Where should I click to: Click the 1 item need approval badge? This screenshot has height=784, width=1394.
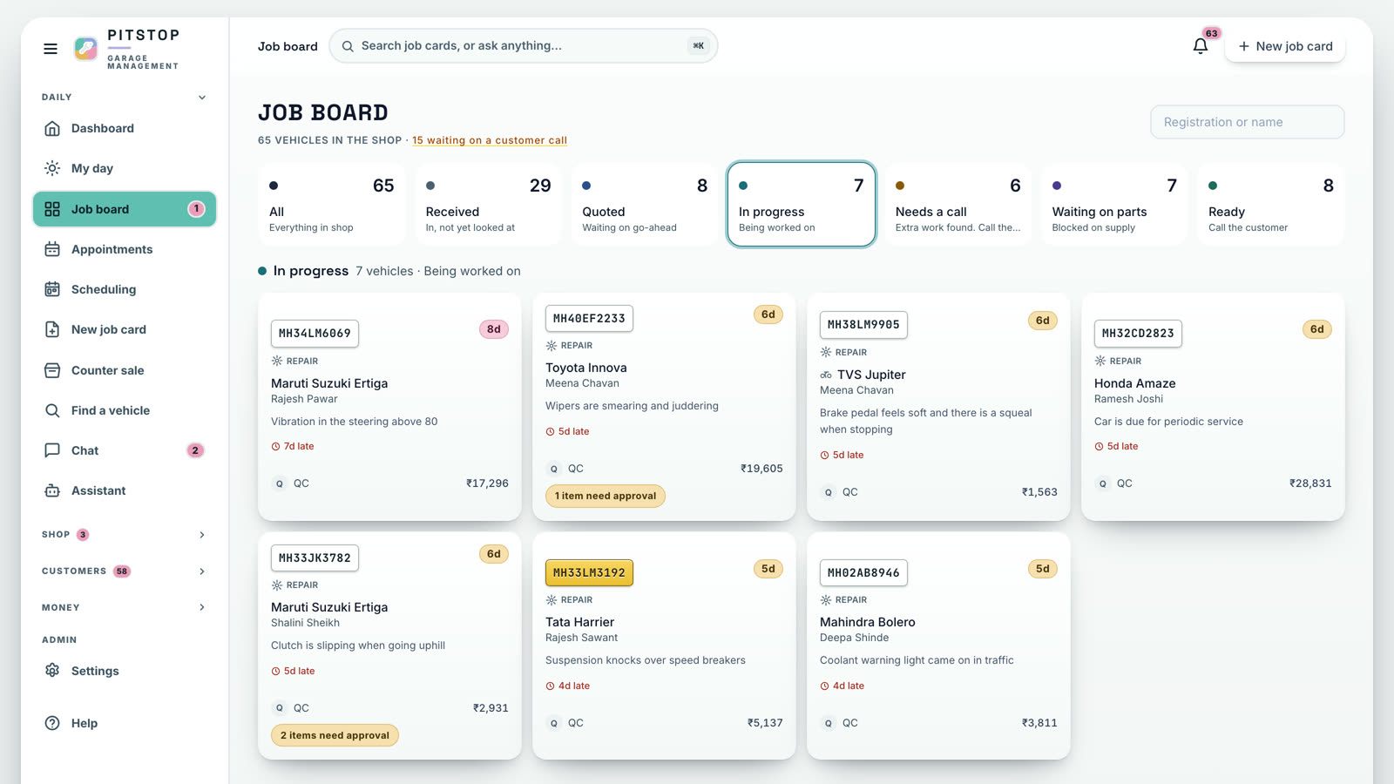(x=606, y=496)
